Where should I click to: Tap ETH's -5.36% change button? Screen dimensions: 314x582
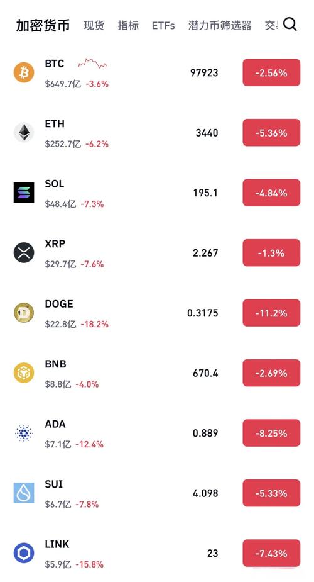[x=271, y=133]
